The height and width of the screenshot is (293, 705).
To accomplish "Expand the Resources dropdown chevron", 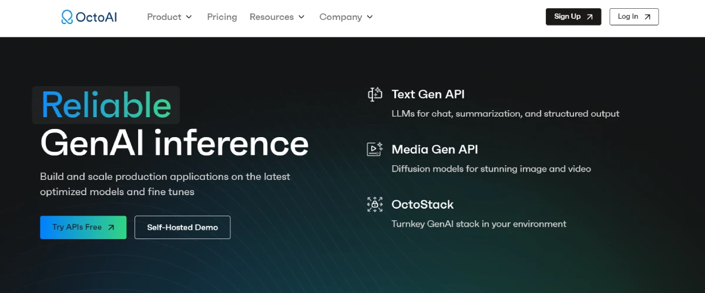I will pyautogui.click(x=301, y=17).
